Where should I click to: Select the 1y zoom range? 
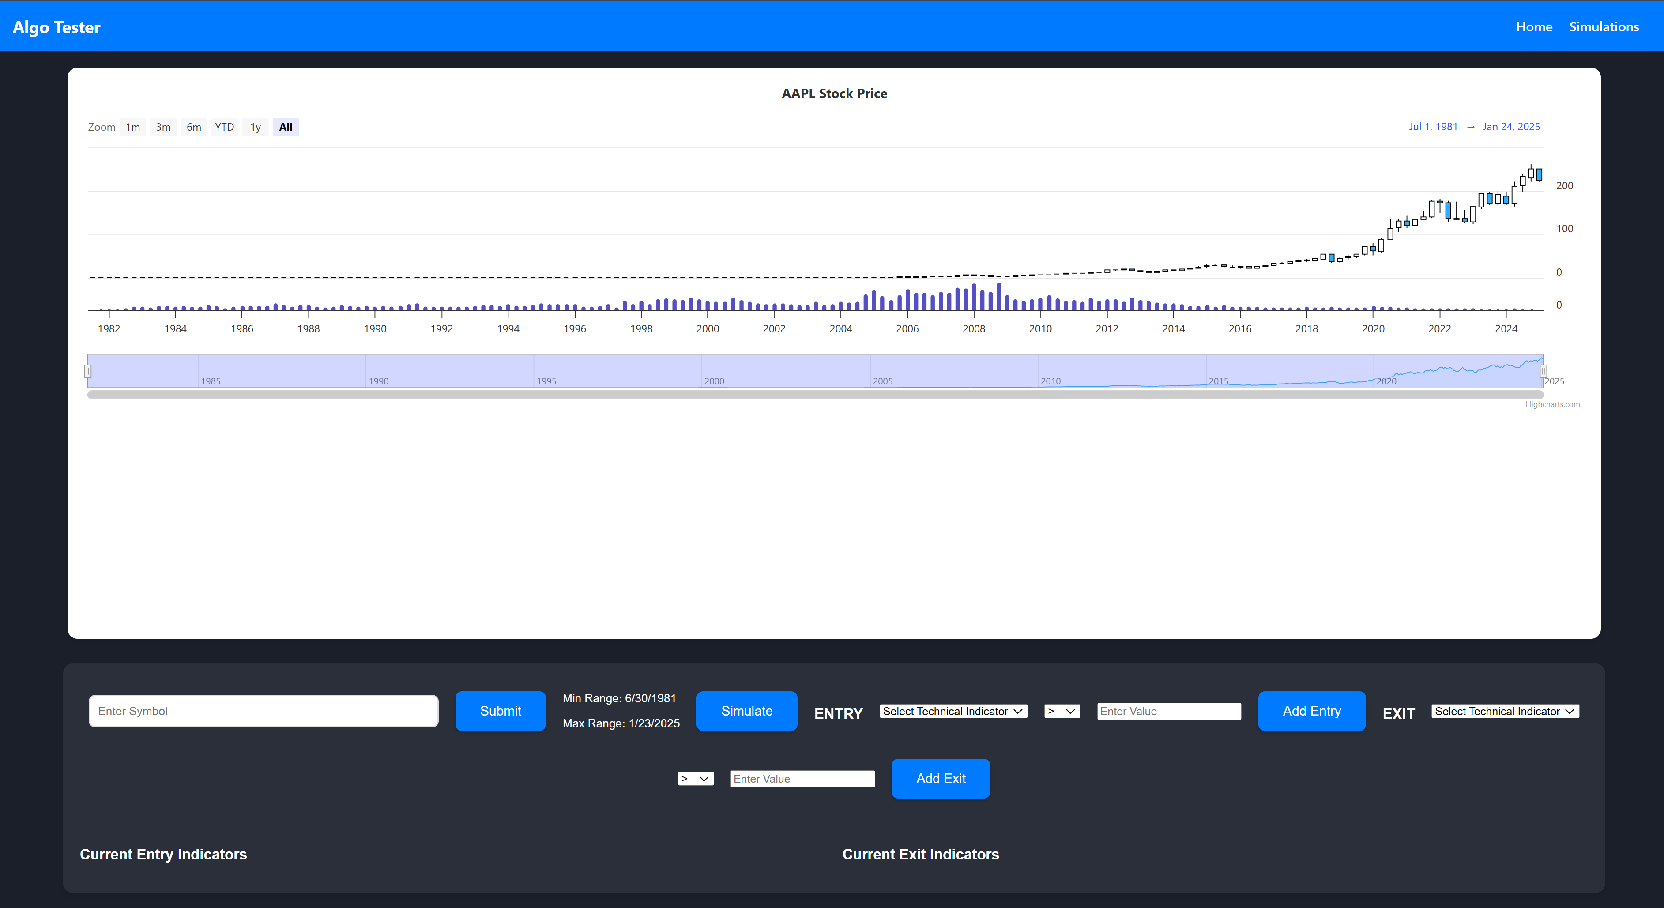255,127
